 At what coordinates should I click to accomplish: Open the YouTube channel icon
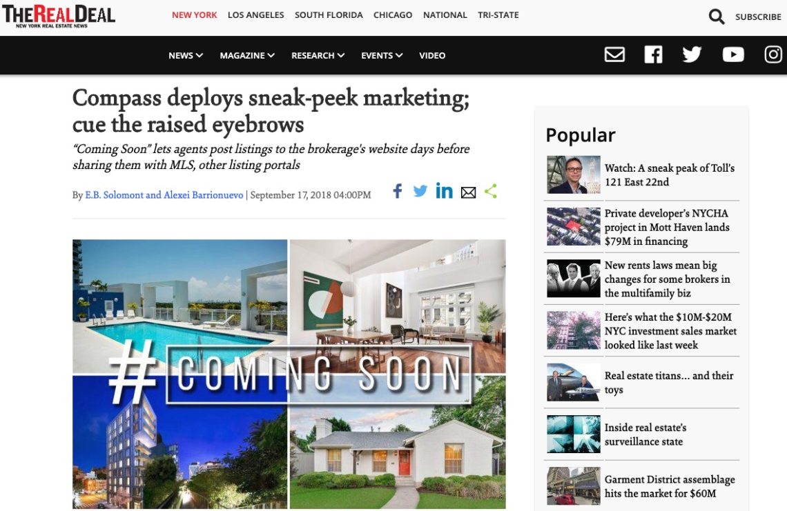coord(732,54)
